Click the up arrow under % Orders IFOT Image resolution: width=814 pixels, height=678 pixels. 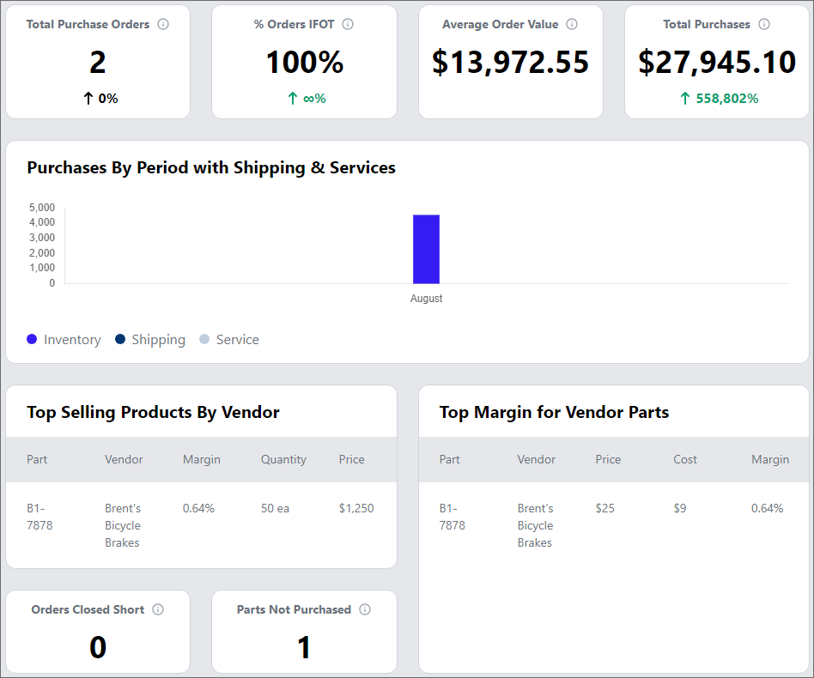pos(293,99)
